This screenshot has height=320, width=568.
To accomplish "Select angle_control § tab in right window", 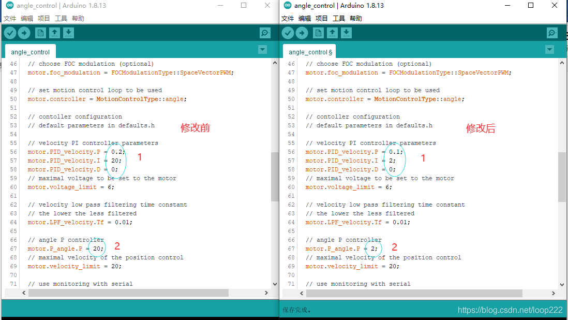I will click(310, 52).
